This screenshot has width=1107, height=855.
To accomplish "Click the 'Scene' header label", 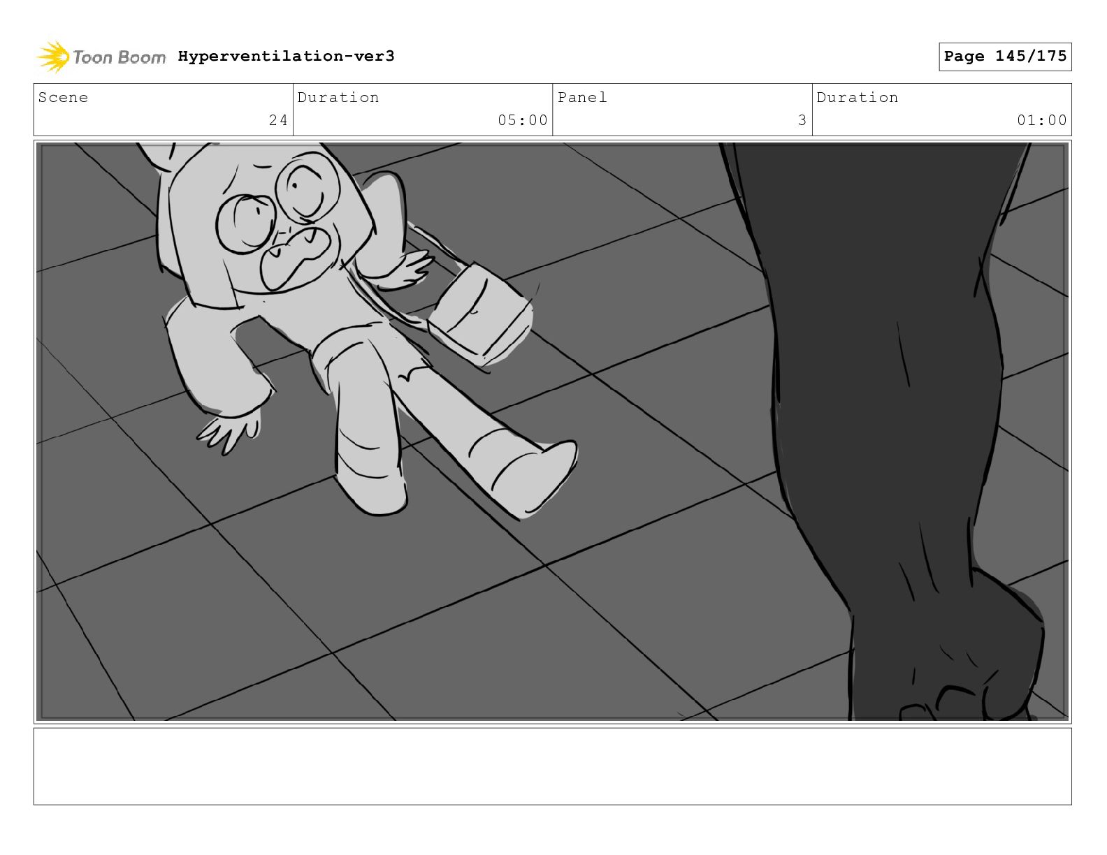I will click(x=63, y=97).
